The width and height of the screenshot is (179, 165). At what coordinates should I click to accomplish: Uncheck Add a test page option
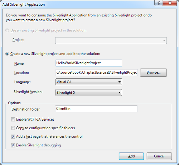[13, 137]
